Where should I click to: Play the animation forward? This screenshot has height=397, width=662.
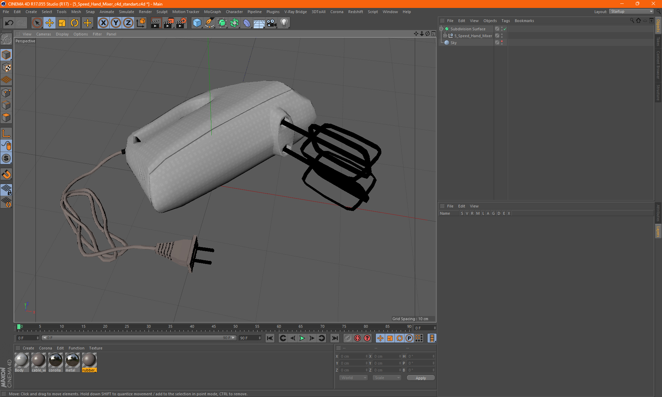pyautogui.click(x=302, y=338)
